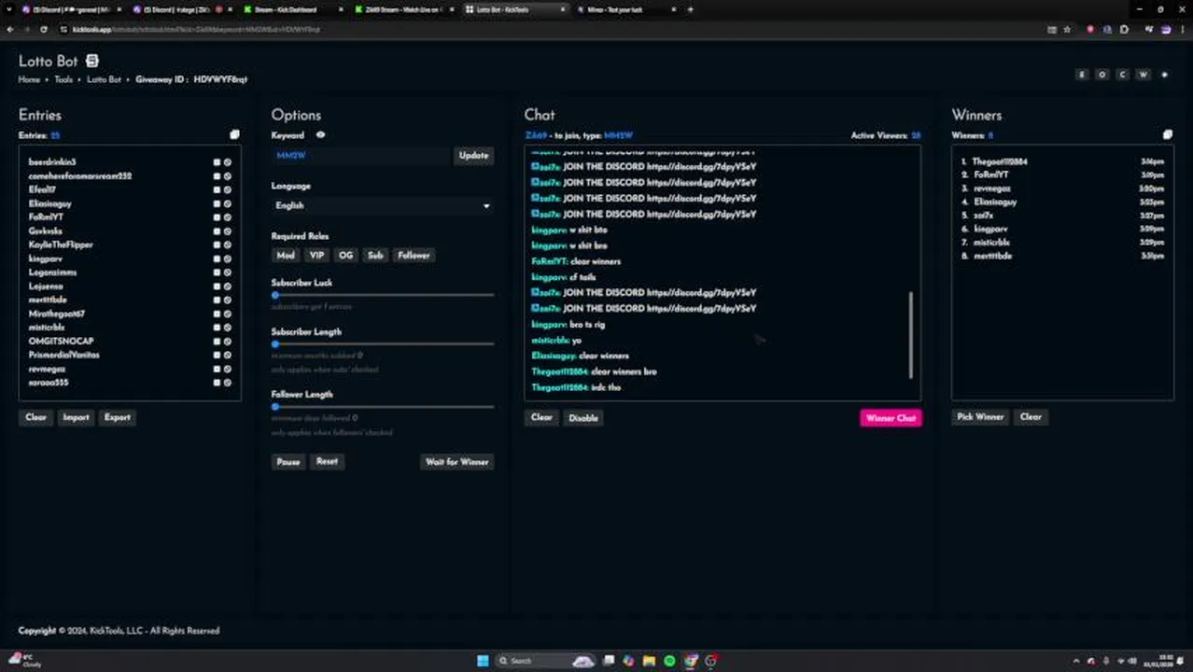Toggle the Mod required role
This screenshot has width=1193, height=672.
286,255
